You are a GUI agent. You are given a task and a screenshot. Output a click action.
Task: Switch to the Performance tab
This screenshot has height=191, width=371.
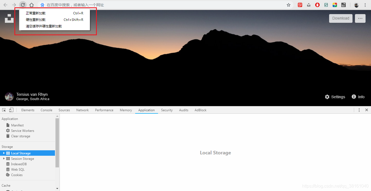click(104, 110)
